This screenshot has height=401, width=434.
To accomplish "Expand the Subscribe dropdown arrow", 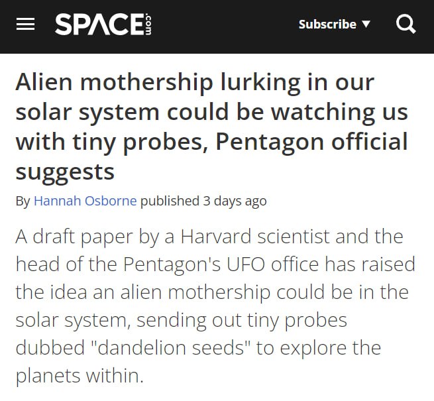I will (x=366, y=24).
